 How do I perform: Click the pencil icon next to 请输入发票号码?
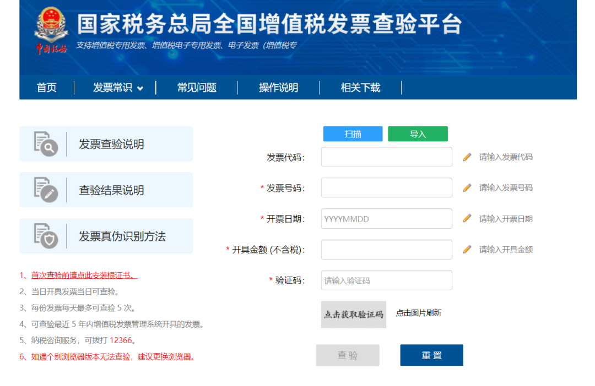tap(467, 188)
